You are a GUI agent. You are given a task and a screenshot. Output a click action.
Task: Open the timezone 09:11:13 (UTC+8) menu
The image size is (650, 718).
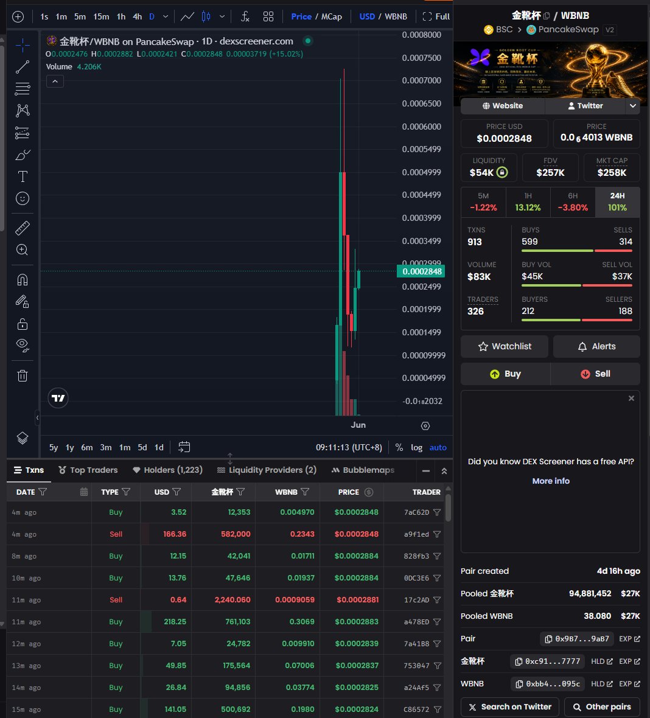(x=349, y=447)
